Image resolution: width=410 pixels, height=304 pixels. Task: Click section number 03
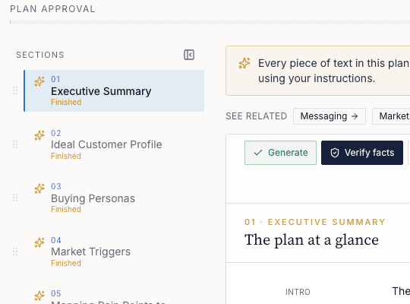click(x=56, y=186)
